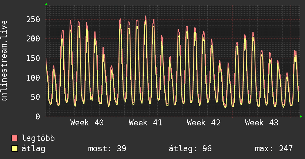This screenshot has height=159, width=305.
Task: Click the most: 39 statistic
Action: [107, 149]
